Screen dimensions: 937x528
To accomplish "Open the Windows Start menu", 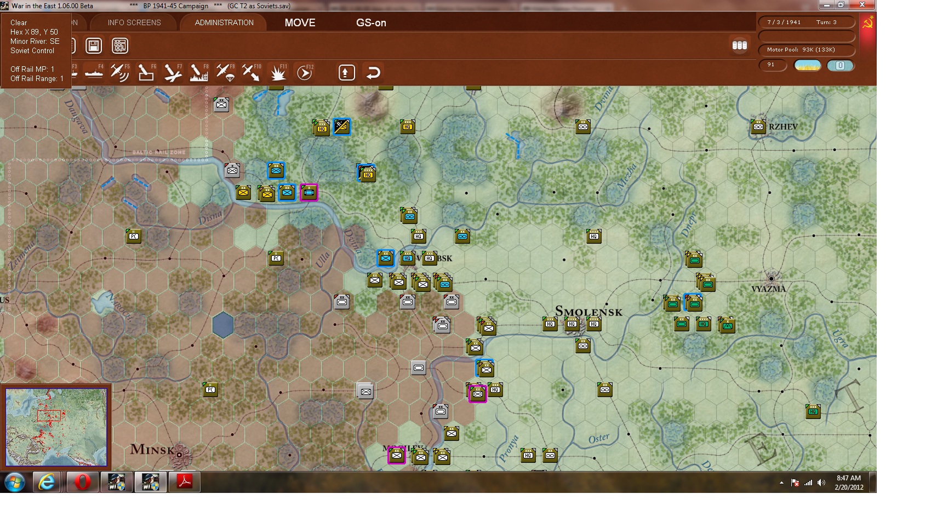I will tap(15, 482).
